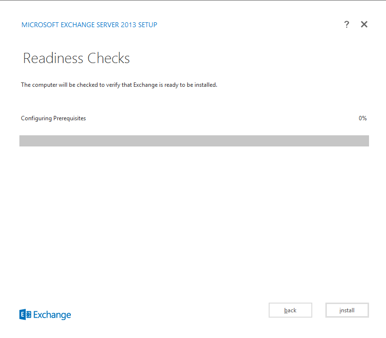The image size is (386, 338).
Task: Click the Configuring Prerequisites progress bar
Action: pos(194,141)
